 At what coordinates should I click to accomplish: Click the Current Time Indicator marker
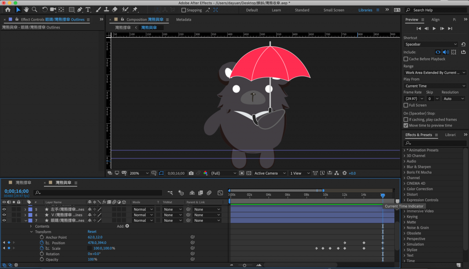[x=382, y=195]
